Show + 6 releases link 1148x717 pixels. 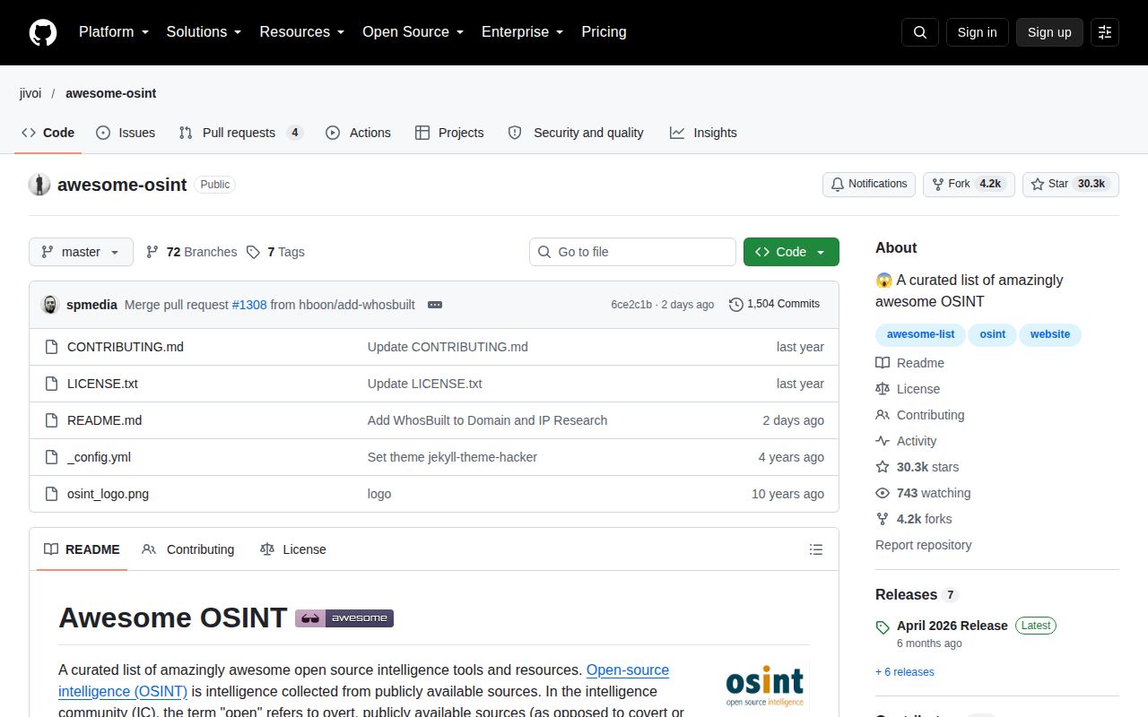pos(905,672)
